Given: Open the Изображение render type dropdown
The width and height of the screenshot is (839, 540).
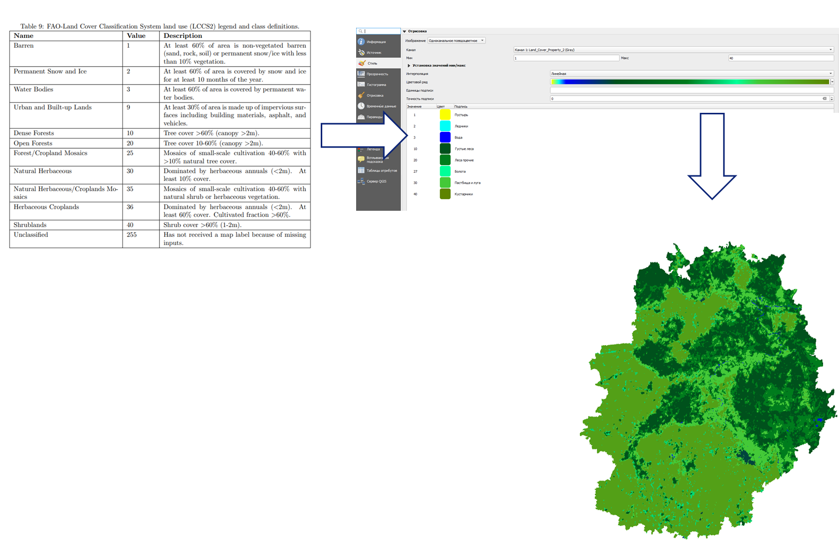Looking at the screenshot, I should click(456, 41).
